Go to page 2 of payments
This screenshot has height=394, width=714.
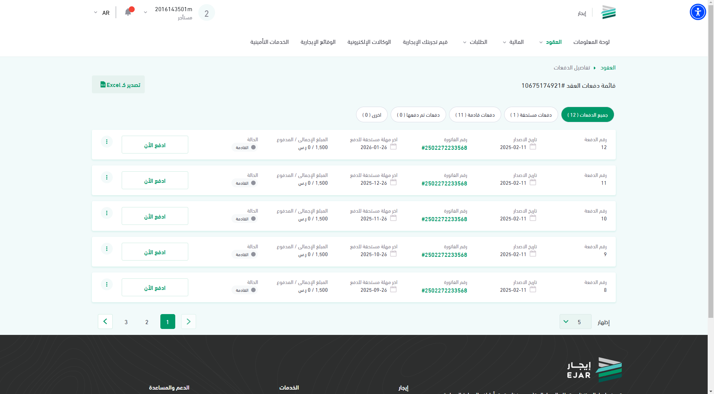click(x=147, y=322)
